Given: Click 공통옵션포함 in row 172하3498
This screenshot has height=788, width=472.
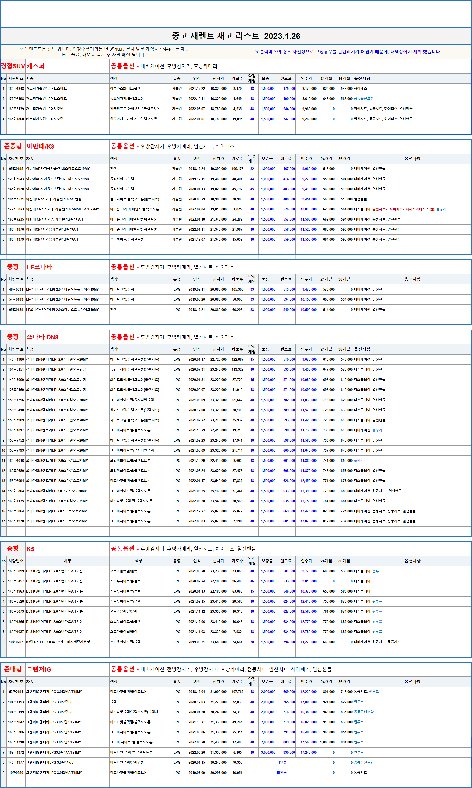Looking at the screenshot, I should pos(364,99).
